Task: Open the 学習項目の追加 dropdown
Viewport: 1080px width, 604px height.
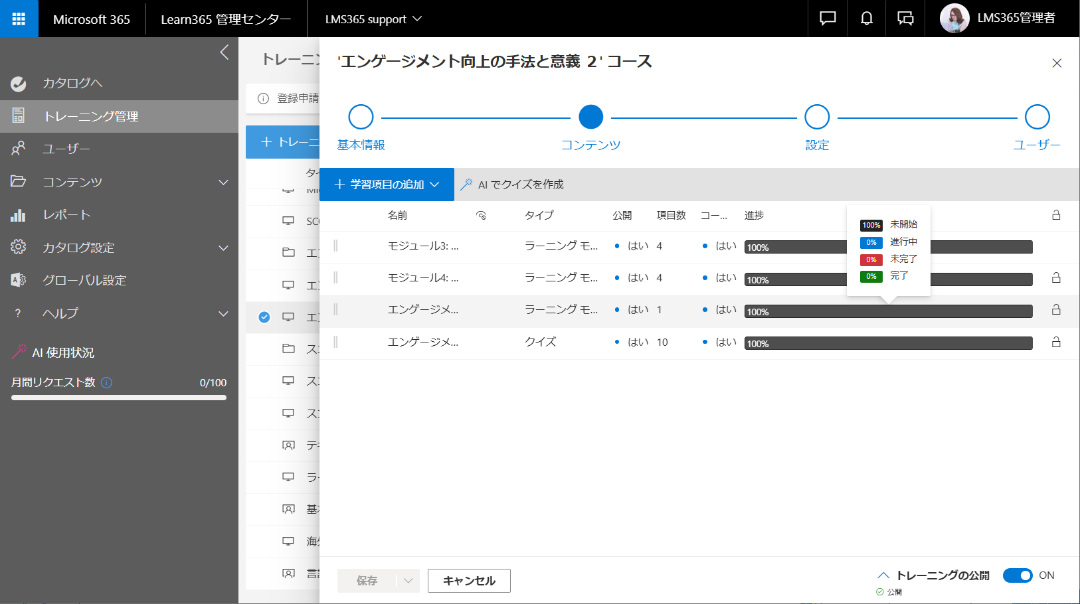Action: (x=387, y=185)
